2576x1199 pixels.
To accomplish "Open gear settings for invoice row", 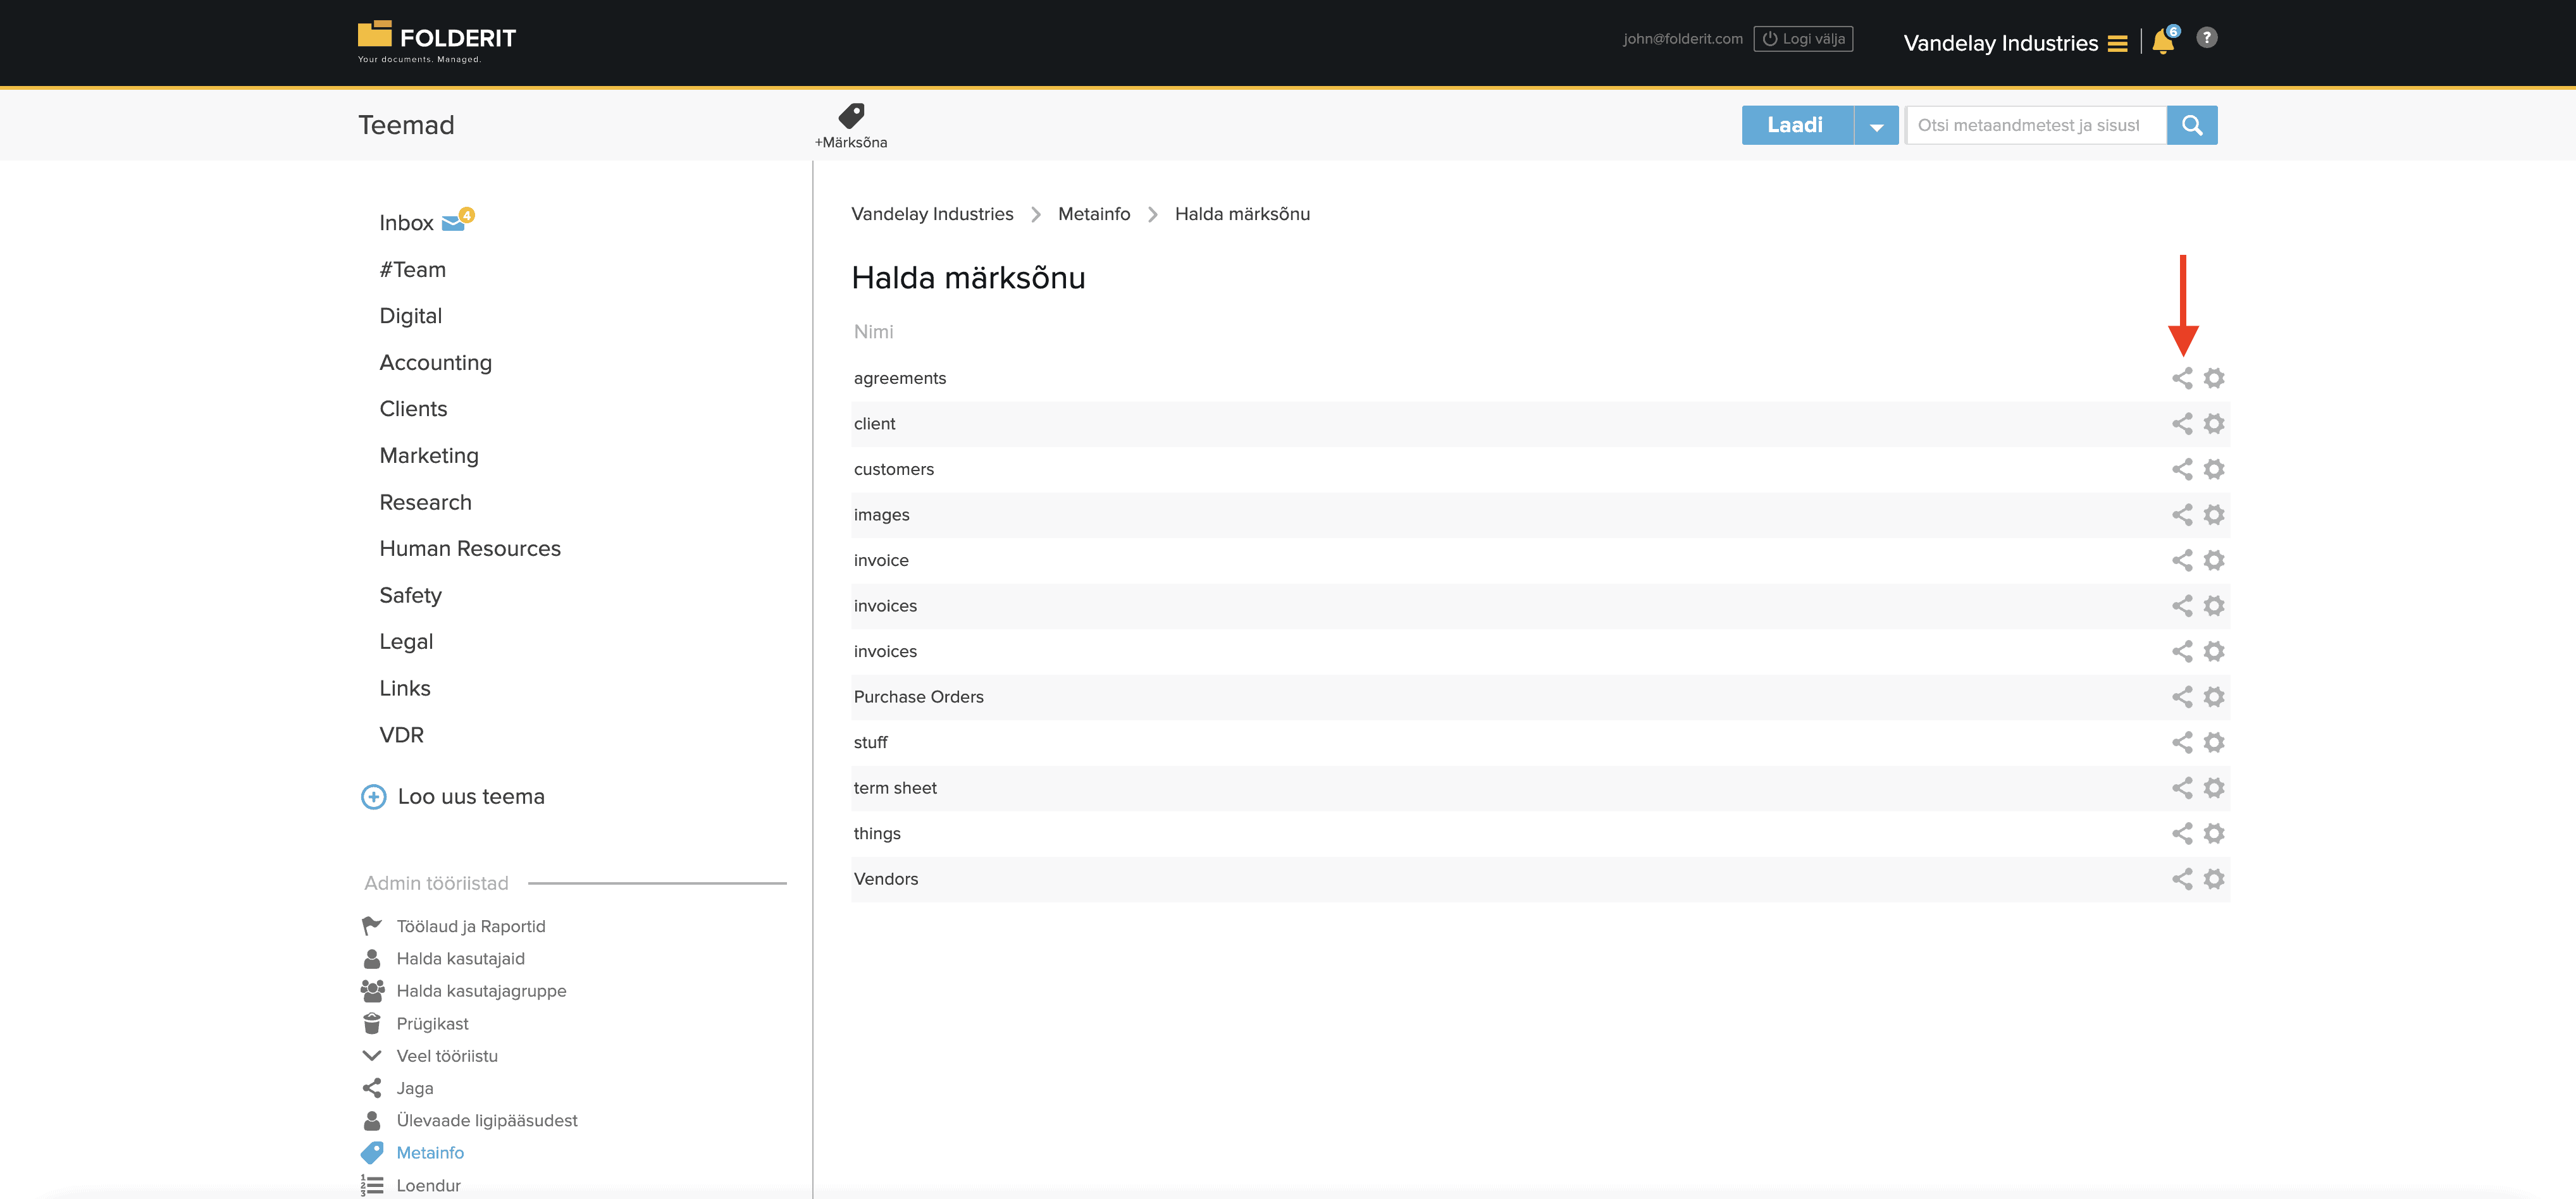I will pyautogui.click(x=2214, y=560).
